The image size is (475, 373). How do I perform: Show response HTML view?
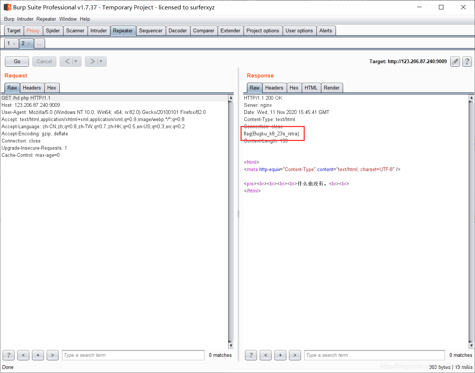pos(311,88)
